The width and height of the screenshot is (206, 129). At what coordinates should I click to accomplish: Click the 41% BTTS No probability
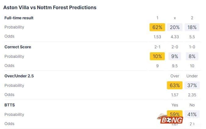pos(192,114)
